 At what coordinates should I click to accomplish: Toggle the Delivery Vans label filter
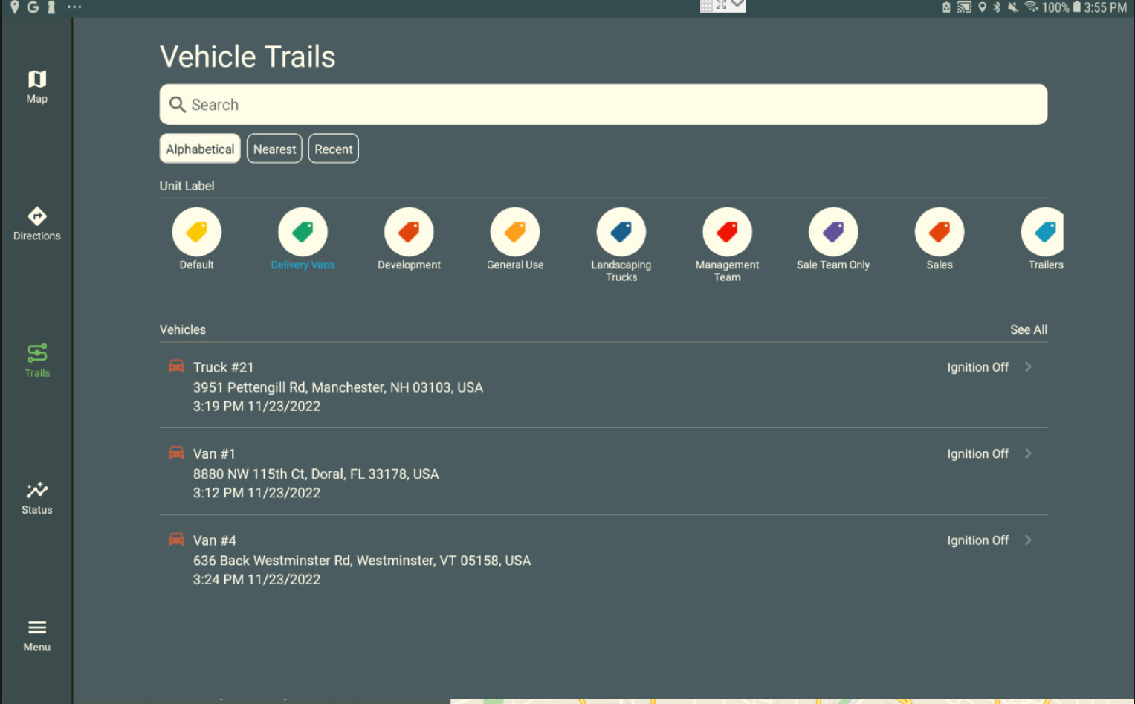(302, 231)
